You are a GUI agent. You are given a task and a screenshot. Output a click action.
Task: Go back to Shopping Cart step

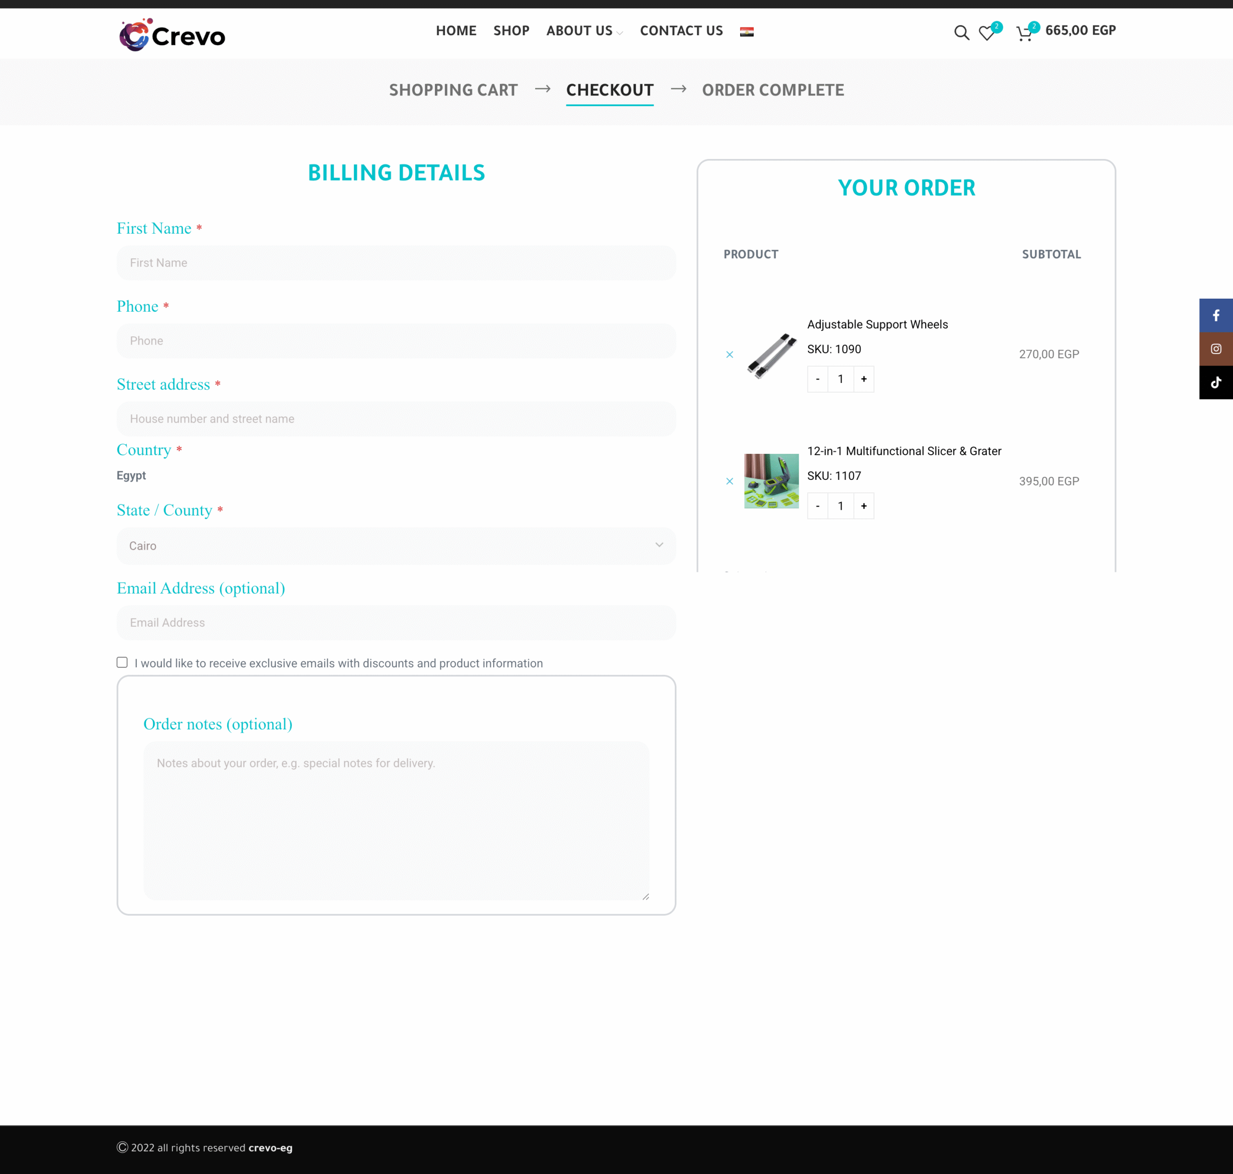tap(453, 90)
